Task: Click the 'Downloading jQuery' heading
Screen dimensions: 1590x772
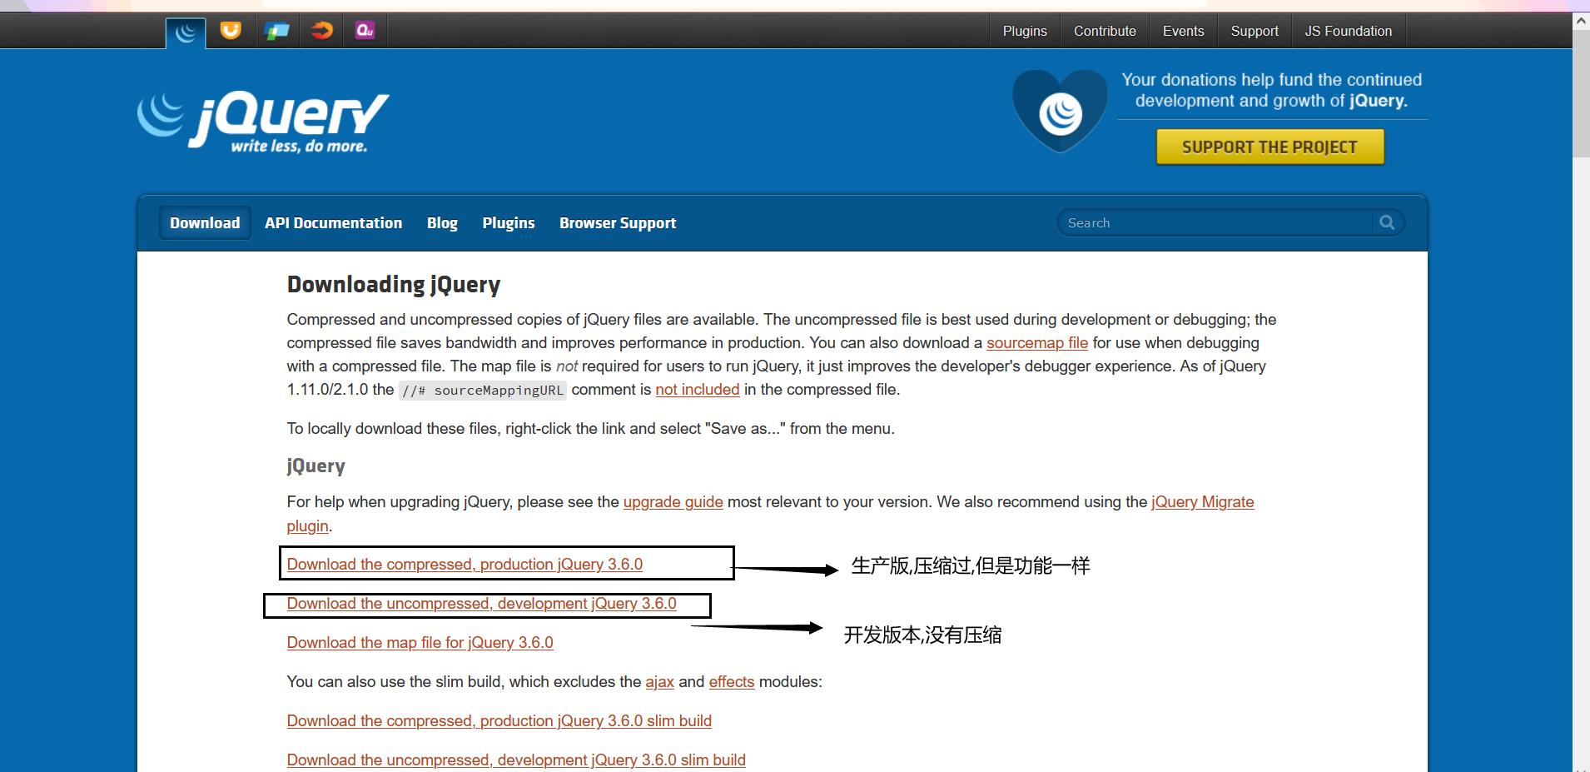Action: tap(394, 285)
